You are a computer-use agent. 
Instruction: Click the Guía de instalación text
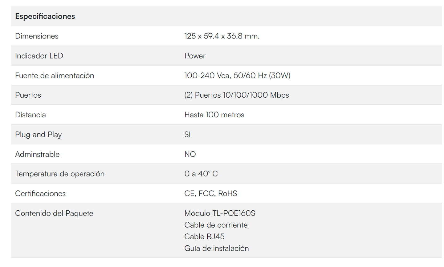point(216,248)
